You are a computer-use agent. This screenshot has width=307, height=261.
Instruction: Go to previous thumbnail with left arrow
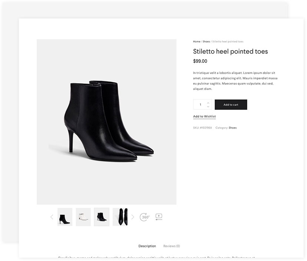[x=52, y=217]
